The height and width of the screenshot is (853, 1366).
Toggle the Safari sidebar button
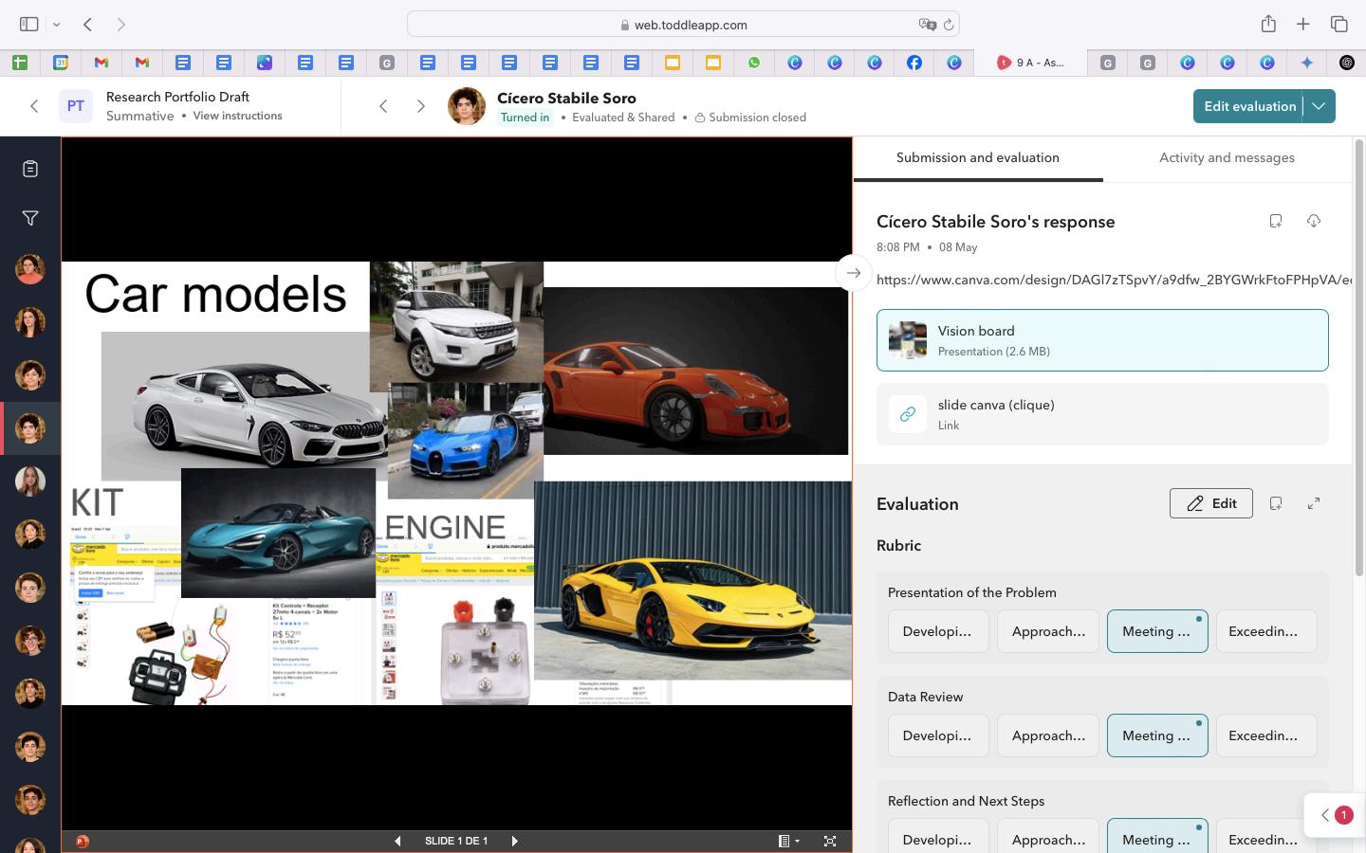pos(28,24)
